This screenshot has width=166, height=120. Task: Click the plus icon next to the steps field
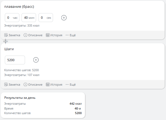[36, 60]
